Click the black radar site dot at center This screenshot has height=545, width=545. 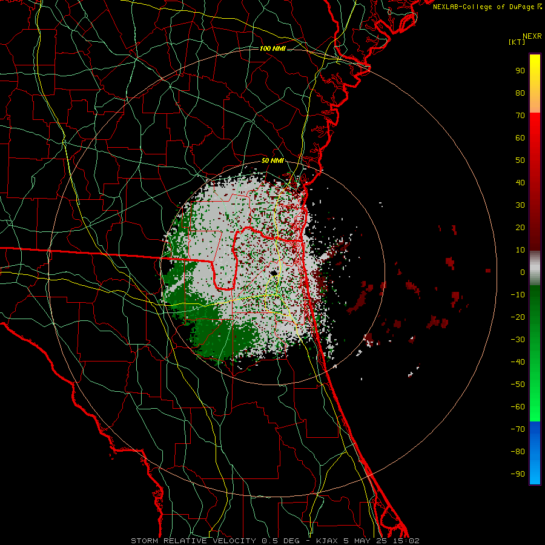274,273
